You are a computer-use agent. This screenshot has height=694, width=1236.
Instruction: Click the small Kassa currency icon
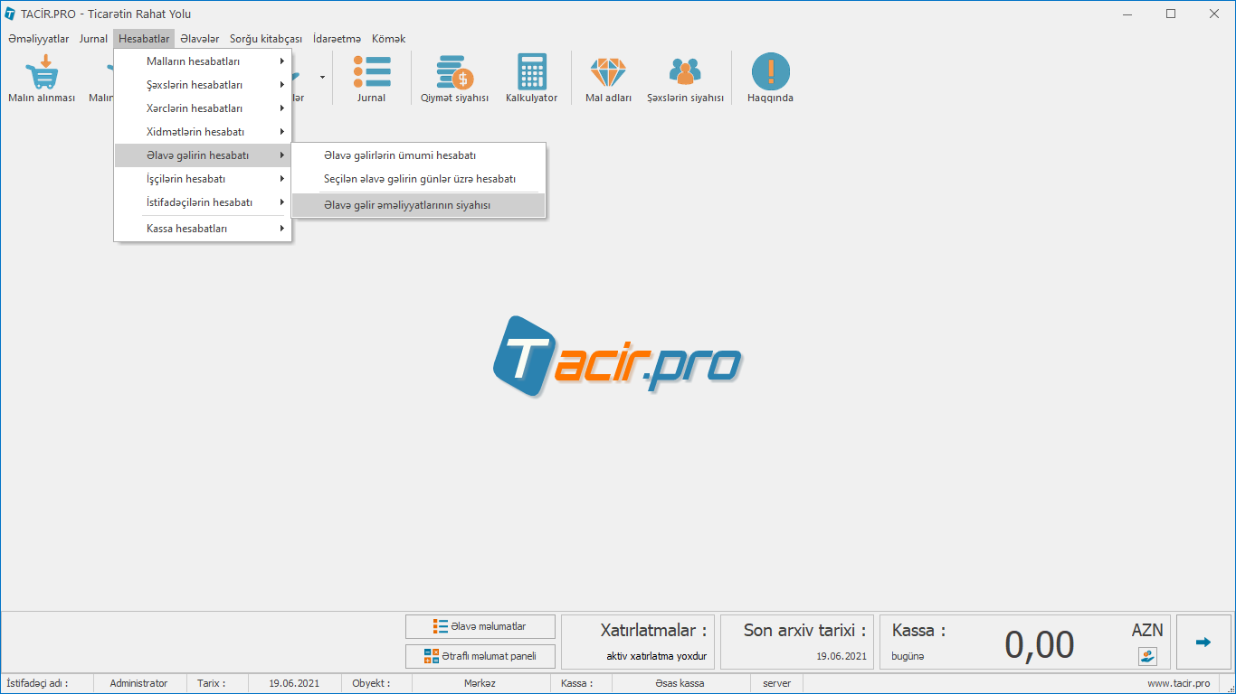(x=1147, y=657)
